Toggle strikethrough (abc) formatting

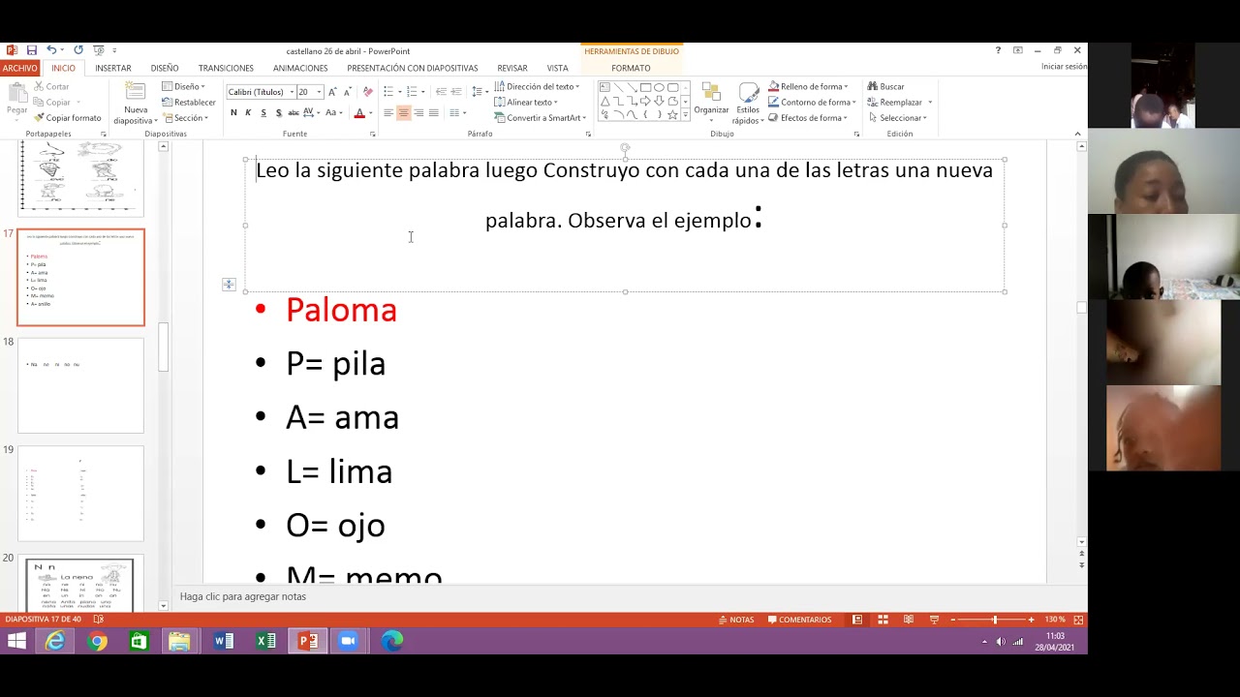point(294,113)
